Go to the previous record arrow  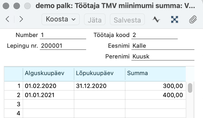pyautogui.click(x=8, y=19)
